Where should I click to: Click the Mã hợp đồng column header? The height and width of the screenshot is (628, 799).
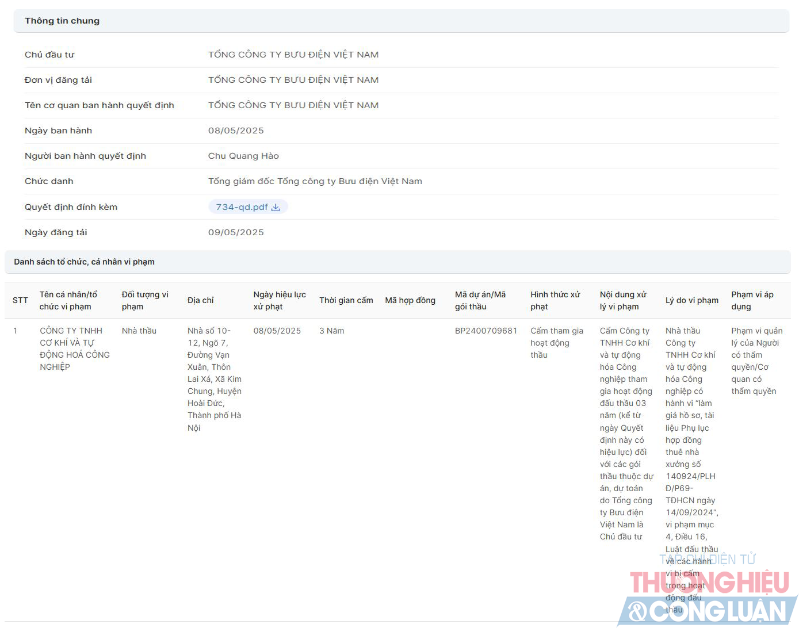(x=410, y=300)
